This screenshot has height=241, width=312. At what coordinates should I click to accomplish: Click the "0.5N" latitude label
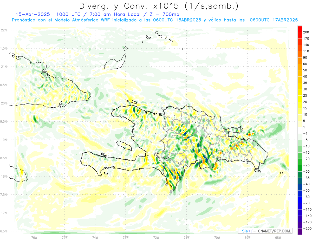pyautogui.click(x=3, y=85)
